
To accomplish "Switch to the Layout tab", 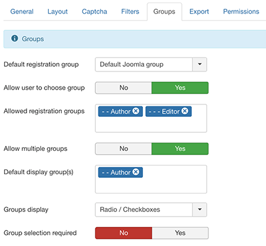I will [x=58, y=12].
